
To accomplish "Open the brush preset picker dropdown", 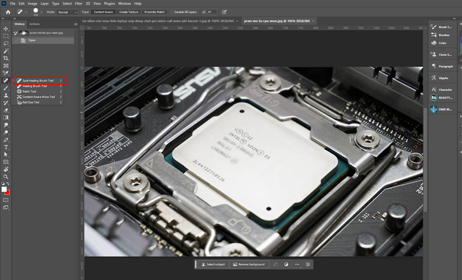I will pyautogui.click(x=42, y=12).
